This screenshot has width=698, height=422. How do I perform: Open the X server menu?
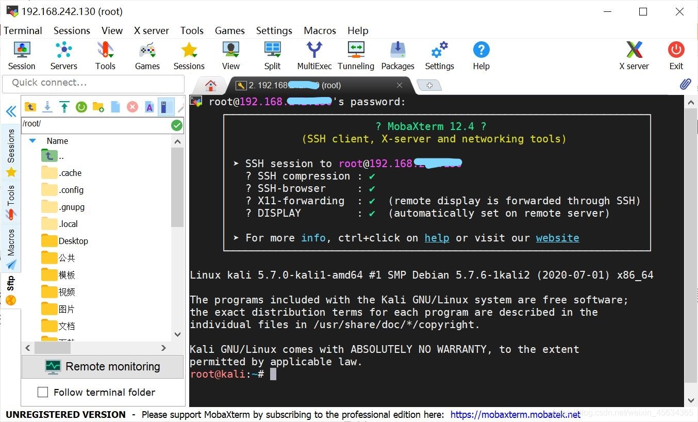coord(151,30)
